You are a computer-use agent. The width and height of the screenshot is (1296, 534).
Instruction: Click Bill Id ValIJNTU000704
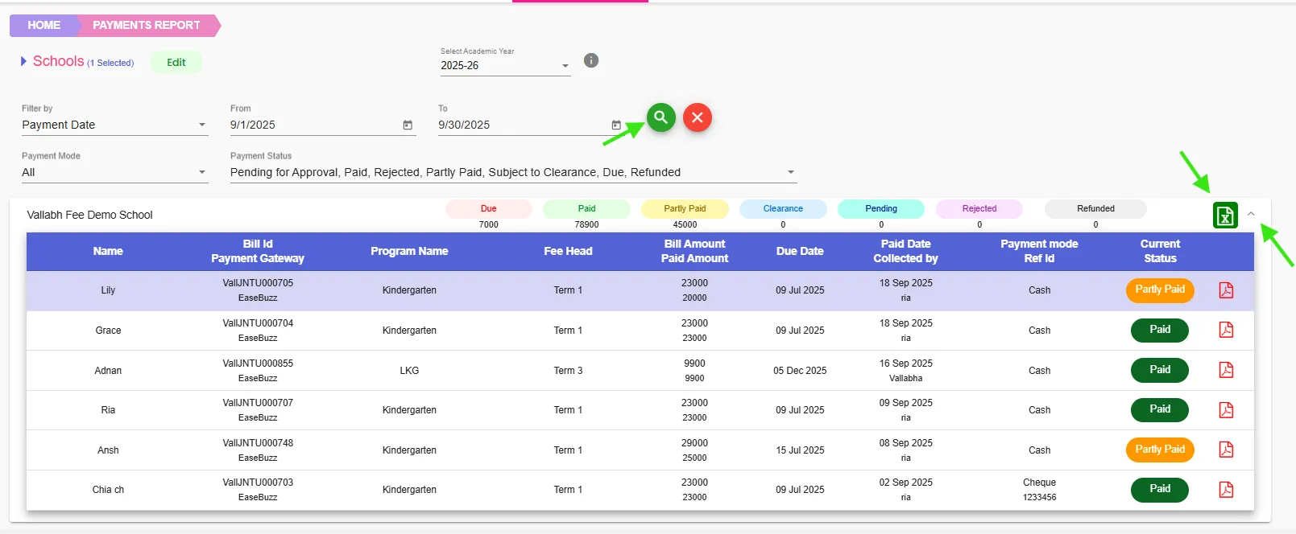(258, 323)
